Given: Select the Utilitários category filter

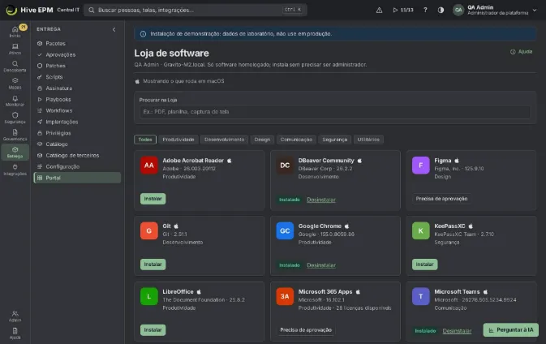Looking at the screenshot, I should coord(368,140).
